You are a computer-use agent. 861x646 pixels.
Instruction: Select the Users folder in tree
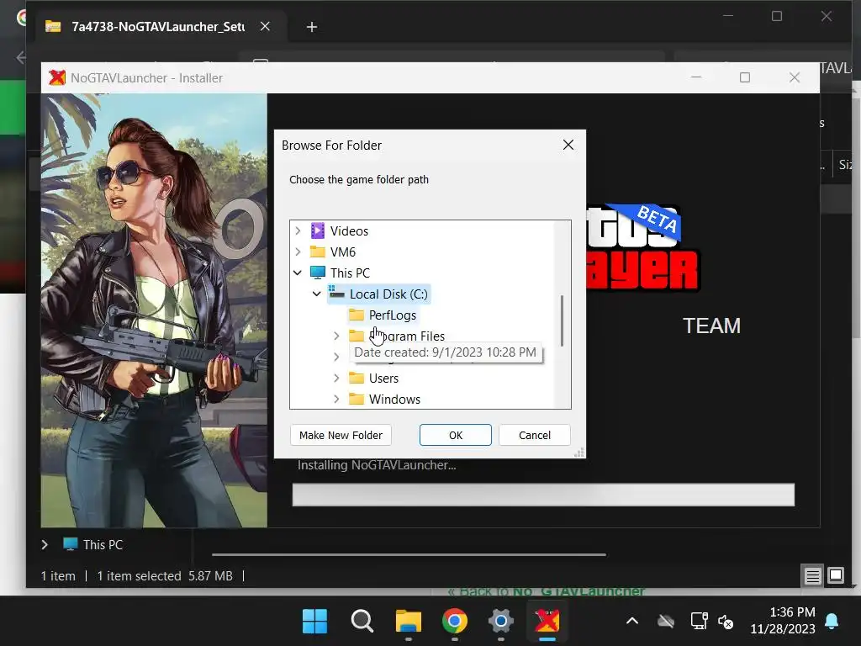pos(383,378)
